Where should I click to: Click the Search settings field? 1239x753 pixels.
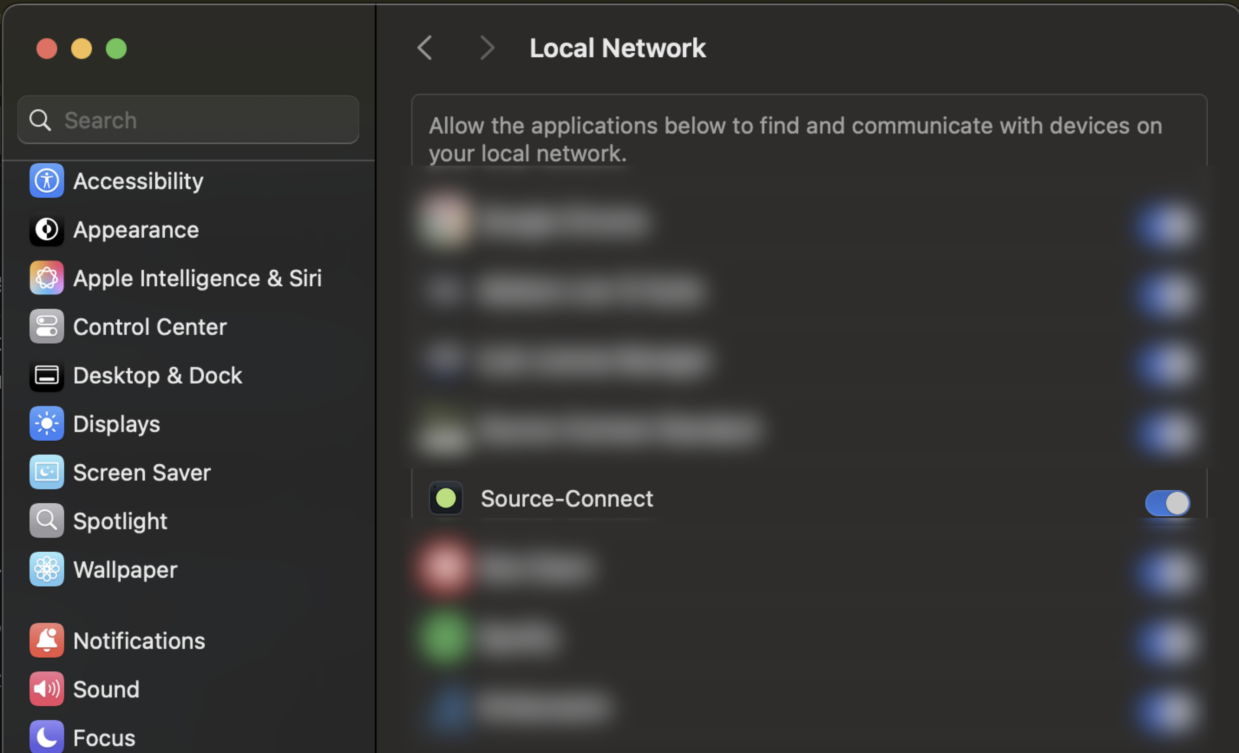201,120
